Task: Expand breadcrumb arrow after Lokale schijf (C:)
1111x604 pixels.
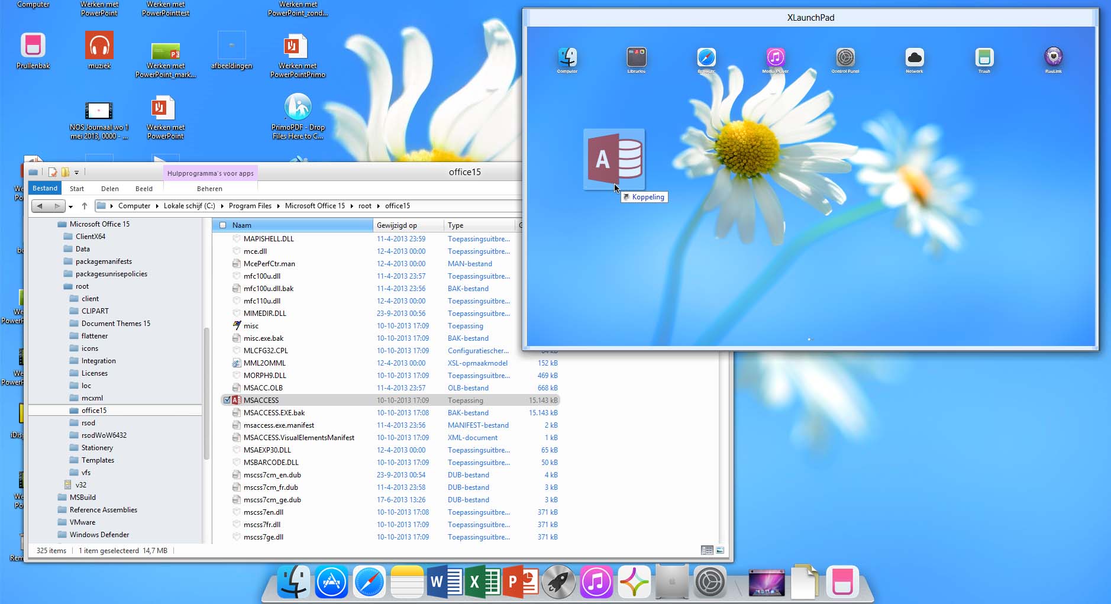Action: pos(222,206)
